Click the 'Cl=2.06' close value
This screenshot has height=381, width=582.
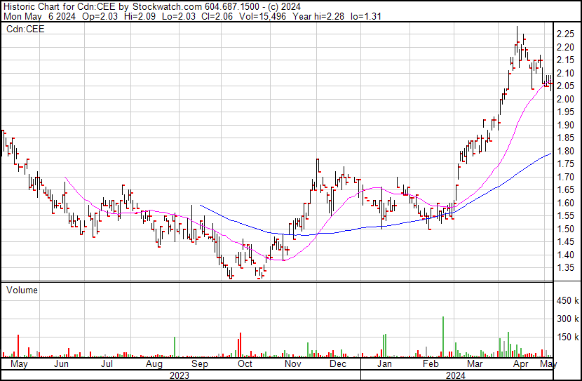[217, 16]
